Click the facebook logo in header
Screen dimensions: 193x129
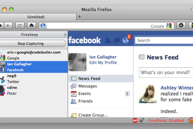(x=84, y=40)
